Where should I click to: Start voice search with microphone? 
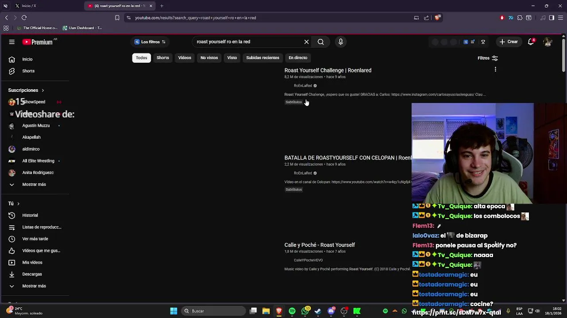tap(341, 42)
